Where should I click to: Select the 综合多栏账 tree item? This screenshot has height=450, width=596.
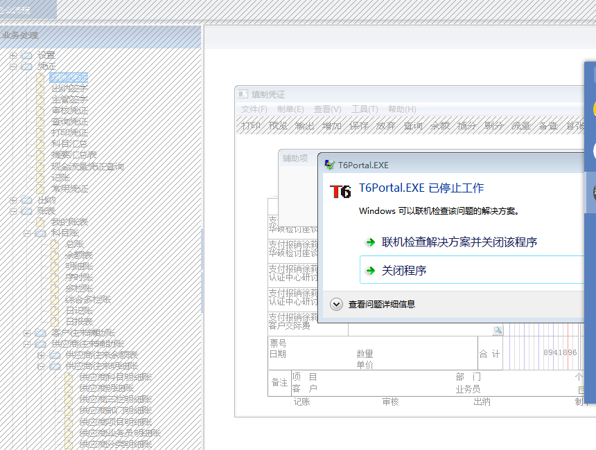coord(88,300)
